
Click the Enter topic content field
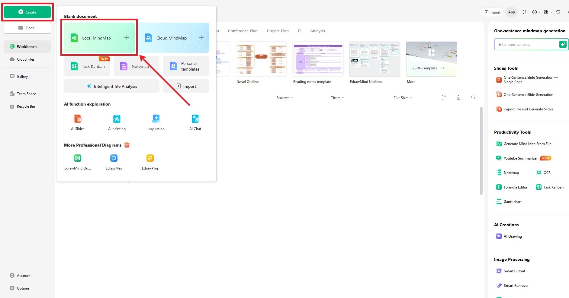coord(526,44)
